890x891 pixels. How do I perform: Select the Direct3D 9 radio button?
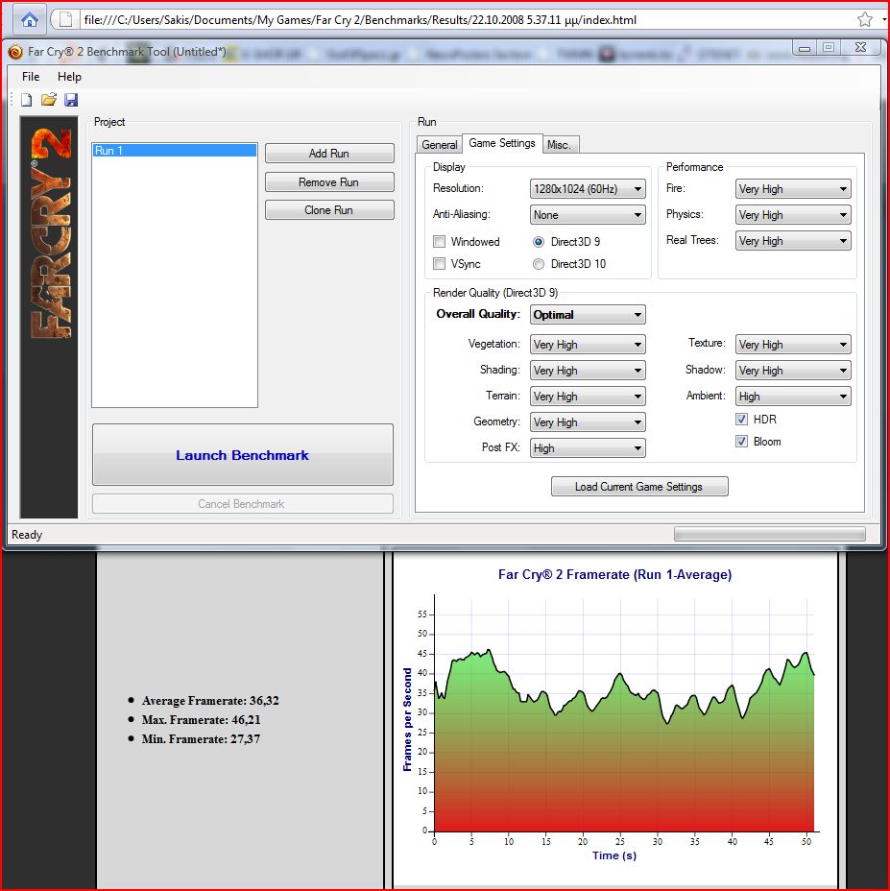(x=539, y=242)
